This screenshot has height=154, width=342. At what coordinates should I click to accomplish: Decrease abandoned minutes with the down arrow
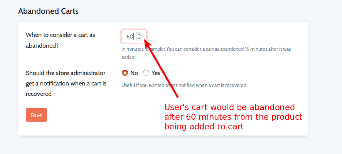pyautogui.click(x=139, y=39)
